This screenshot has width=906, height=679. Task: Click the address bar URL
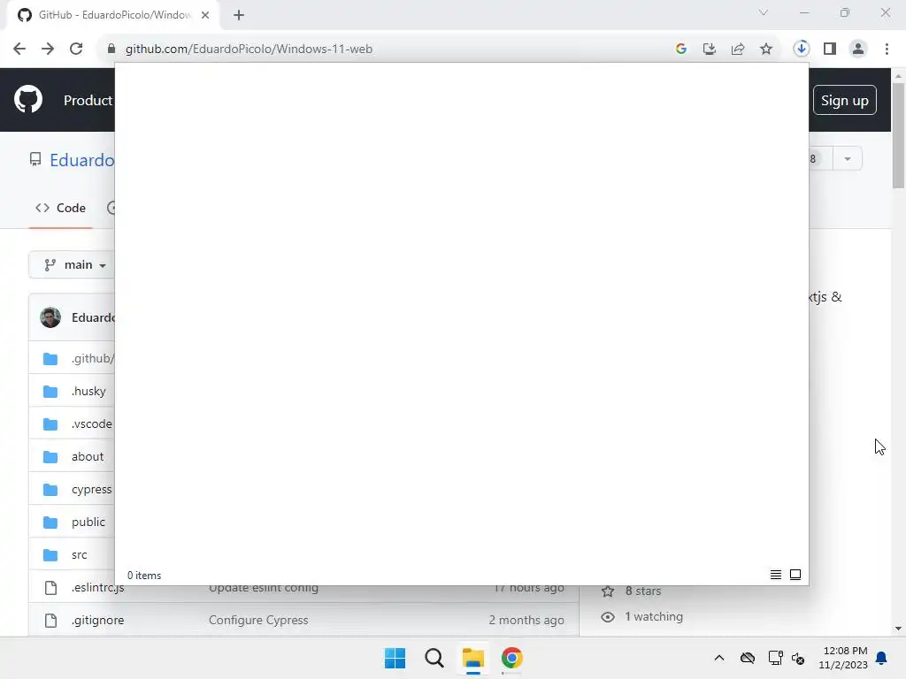click(249, 50)
